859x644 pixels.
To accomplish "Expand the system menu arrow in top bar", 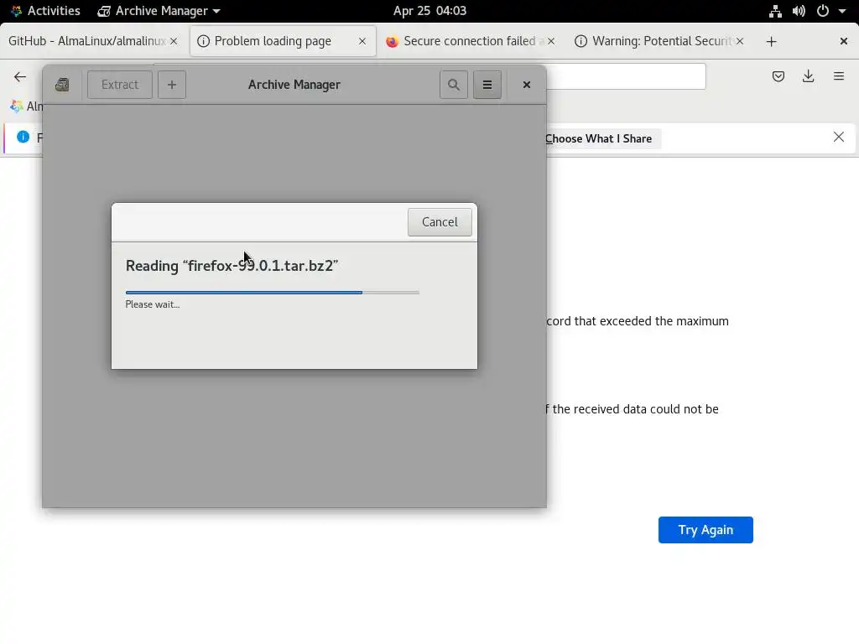I will (842, 11).
